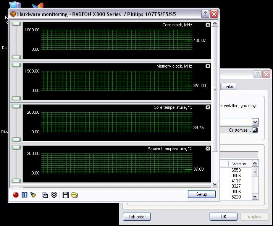Click the top slider handle of Core clock graph
The width and height of the screenshot is (273, 226).
(x=16, y=24)
